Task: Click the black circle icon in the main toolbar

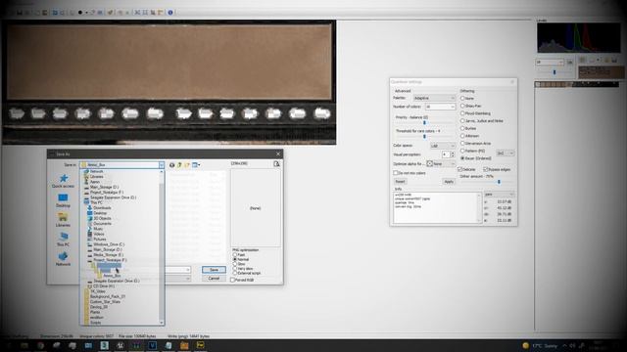Action: pos(80,13)
